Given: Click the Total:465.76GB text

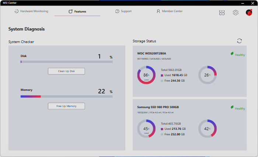Looking at the screenshot, I should point(171,124).
